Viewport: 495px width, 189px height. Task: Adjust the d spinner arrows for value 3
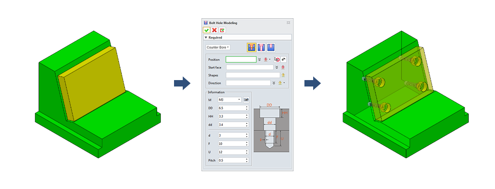point(247,135)
